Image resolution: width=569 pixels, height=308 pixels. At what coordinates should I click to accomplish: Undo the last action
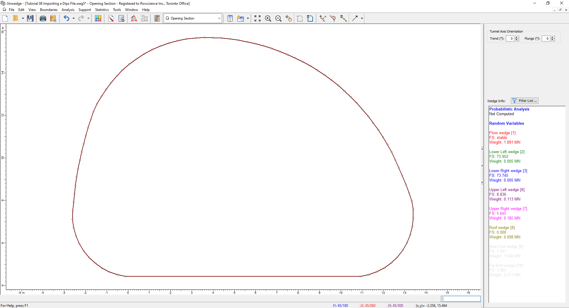click(66, 18)
